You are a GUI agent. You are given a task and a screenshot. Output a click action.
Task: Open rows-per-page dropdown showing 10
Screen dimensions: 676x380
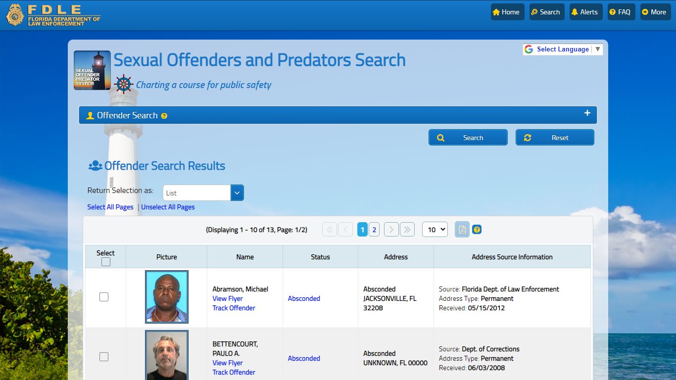pyautogui.click(x=435, y=230)
